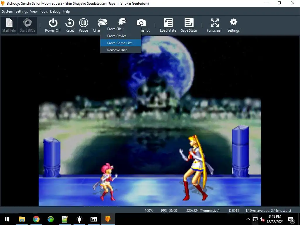Open the Load State toolbar button
The height and width of the screenshot is (225, 300).
point(168,25)
